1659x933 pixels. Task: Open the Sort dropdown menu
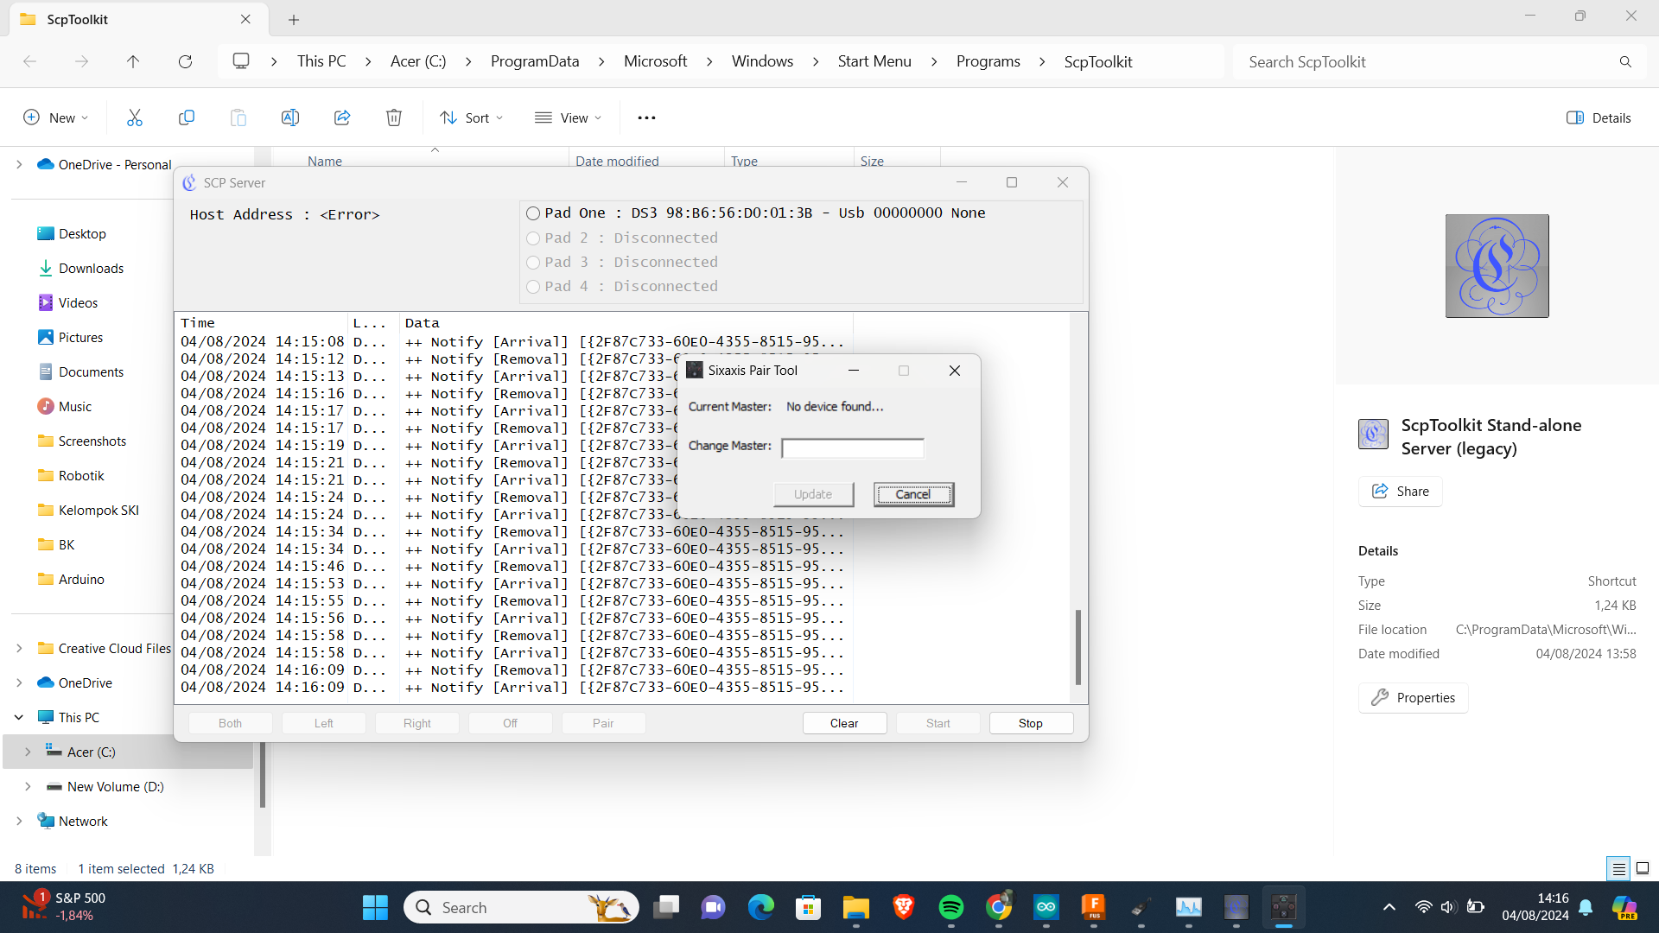pos(471,117)
